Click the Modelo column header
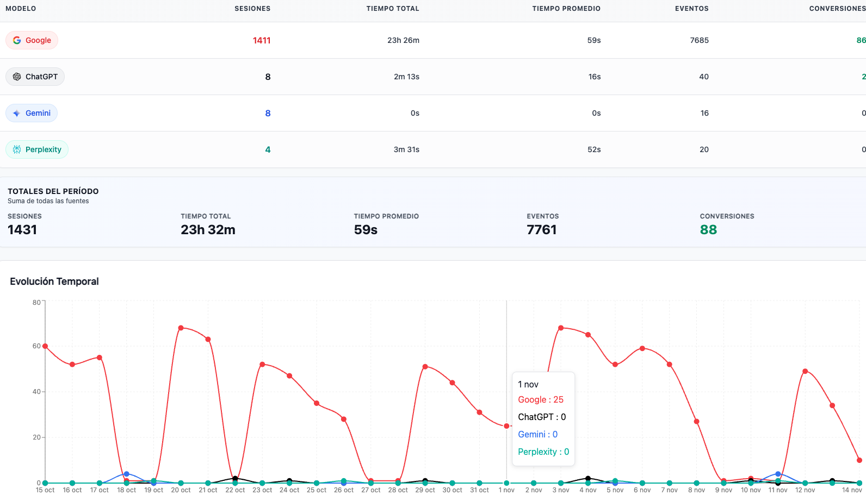 [21, 9]
